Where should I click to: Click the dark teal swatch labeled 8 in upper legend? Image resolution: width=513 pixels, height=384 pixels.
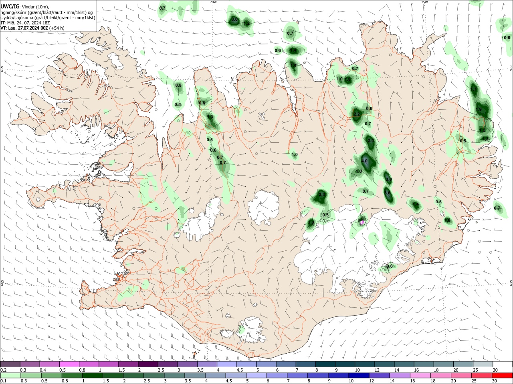pos(325,364)
